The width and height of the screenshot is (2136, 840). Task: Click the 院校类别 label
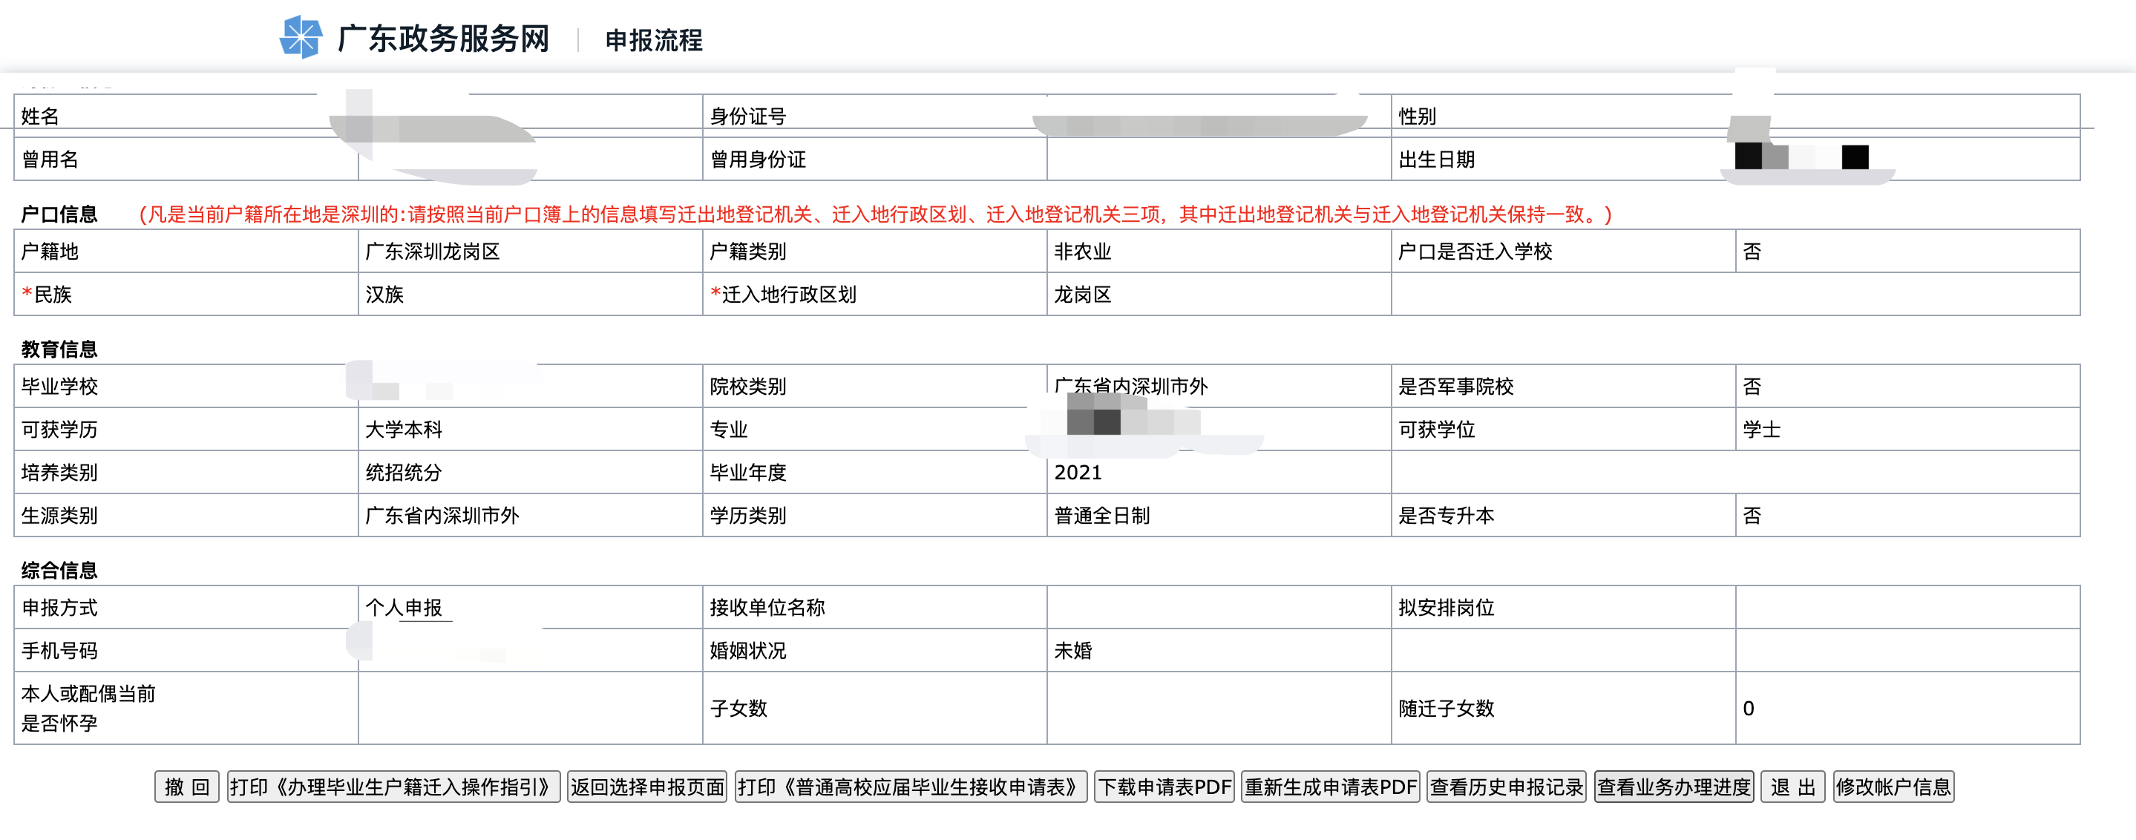coord(747,387)
